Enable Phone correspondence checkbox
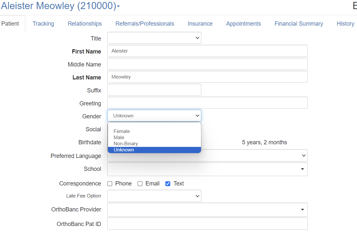The width and height of the screenshot is (357, 250). pos(110,184)
